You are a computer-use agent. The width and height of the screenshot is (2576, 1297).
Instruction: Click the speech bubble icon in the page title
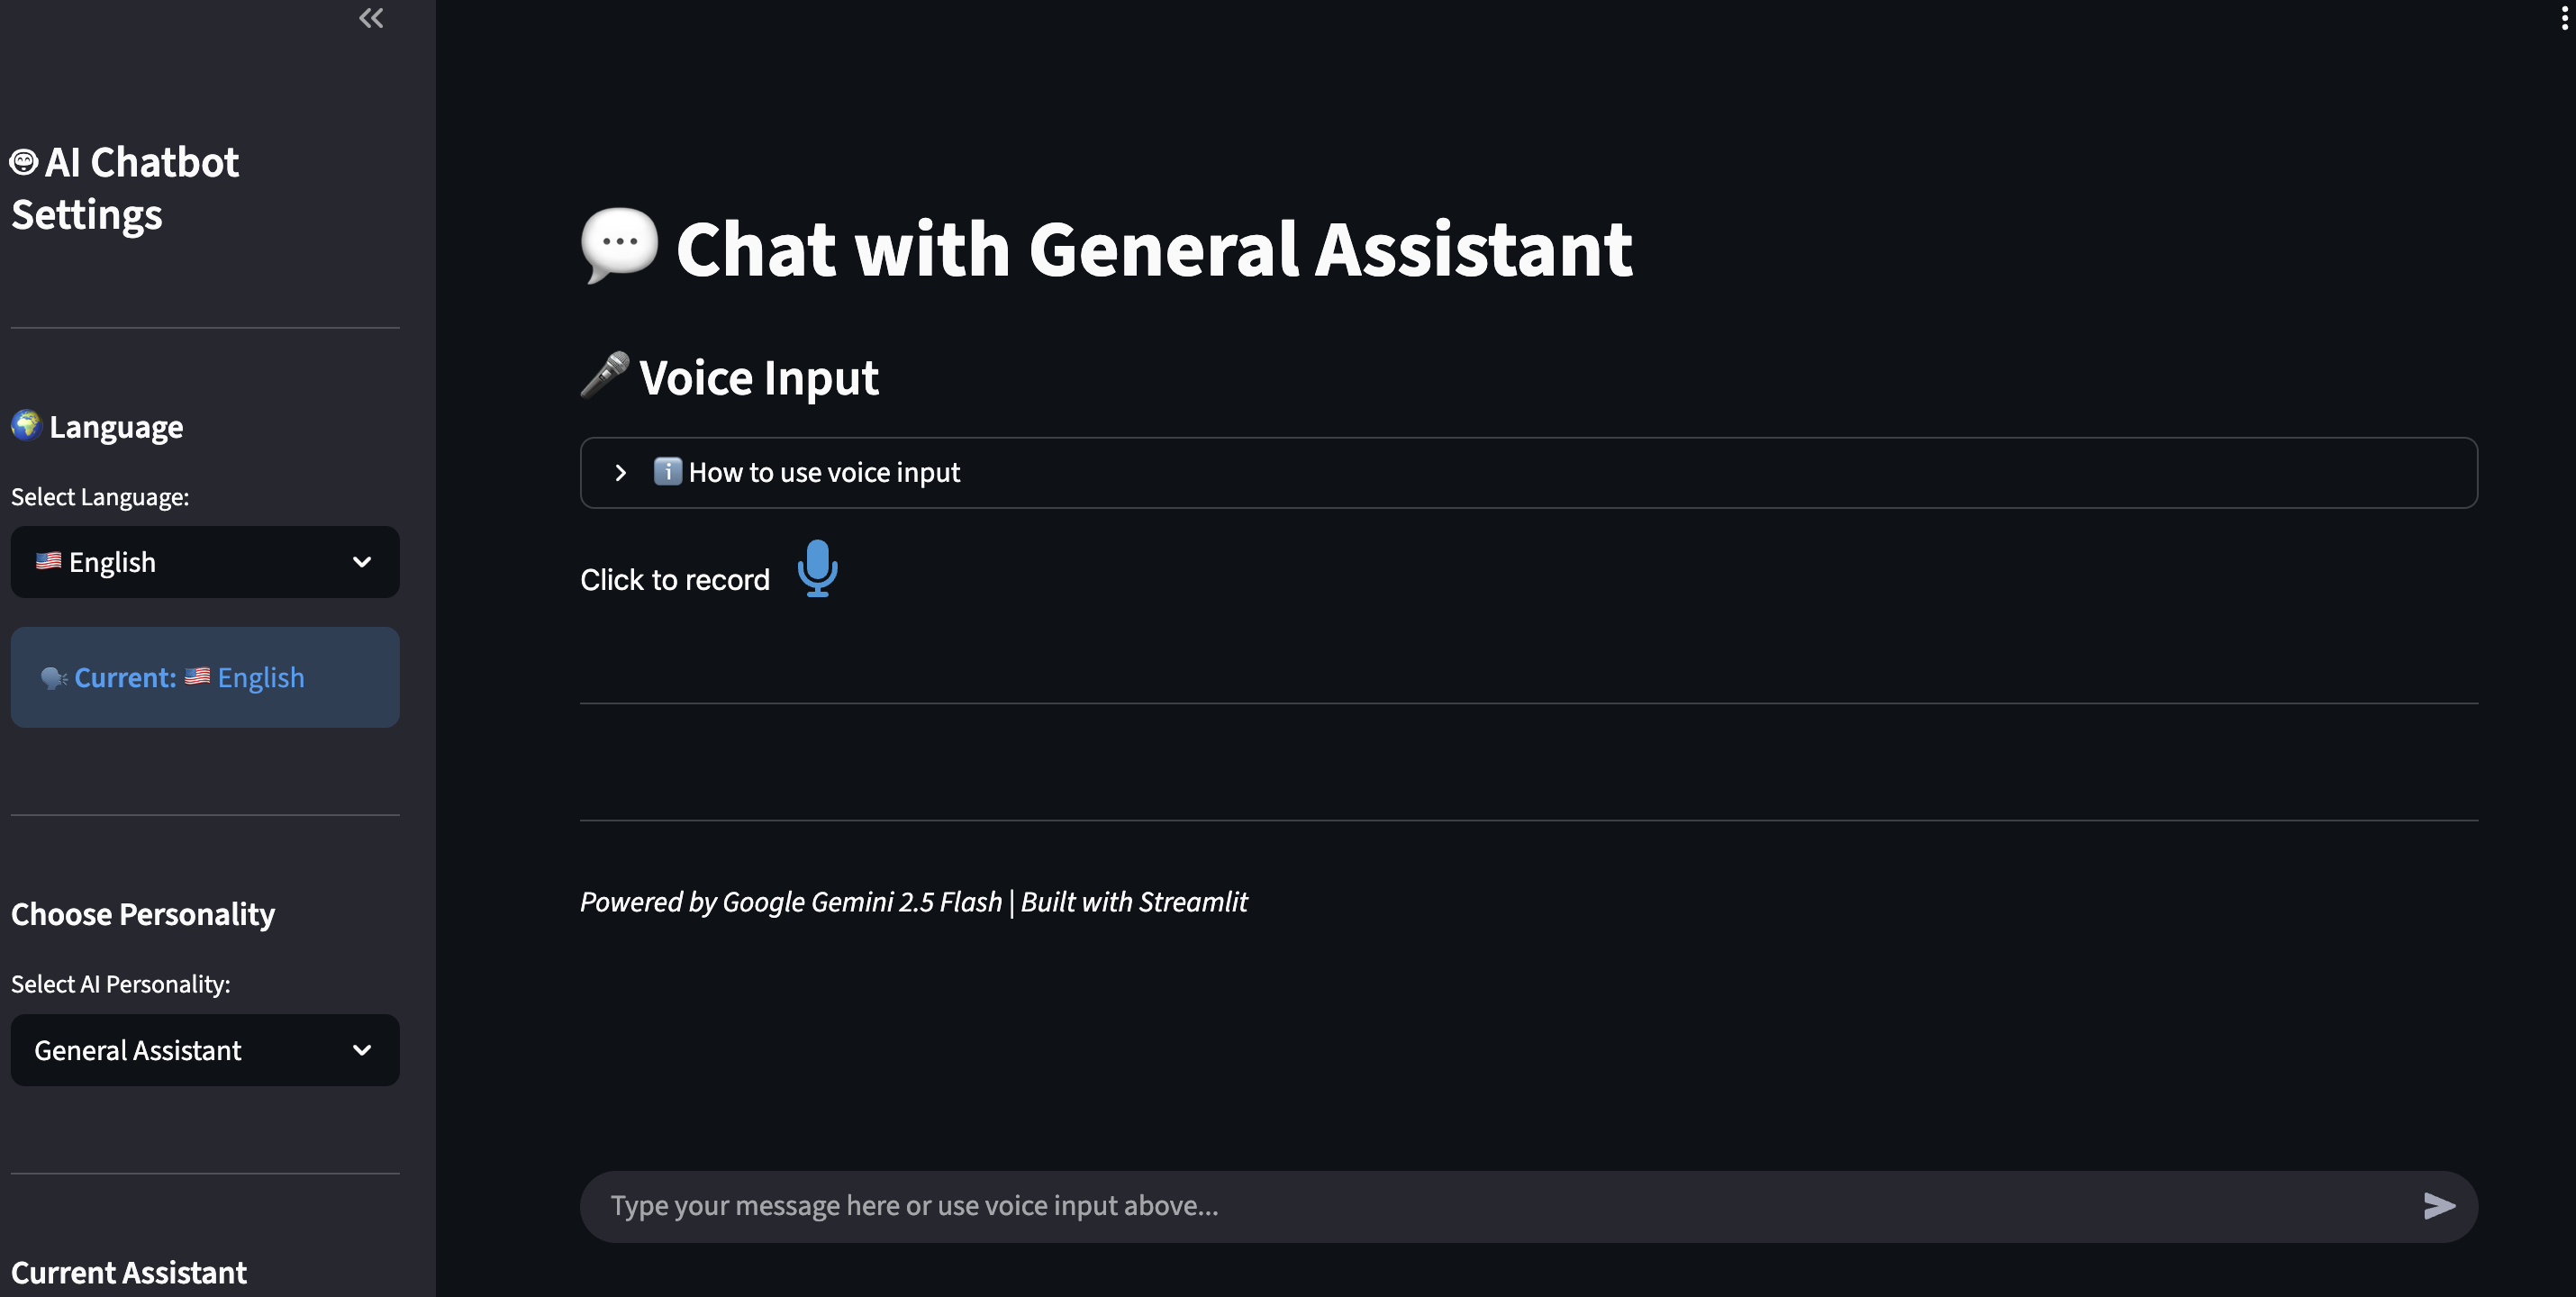[x=618, y=245]
